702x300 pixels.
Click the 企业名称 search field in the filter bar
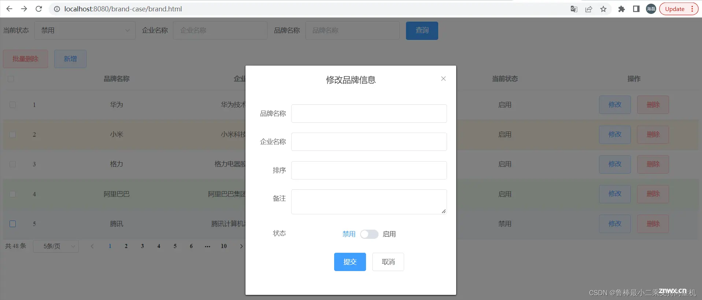220,30
